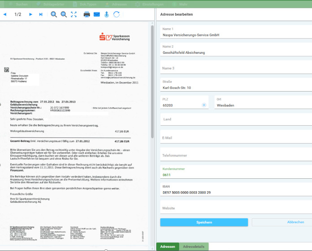Click the QR code on the document
The height and width of the screenshot is (251, 312).
[7, 70]
